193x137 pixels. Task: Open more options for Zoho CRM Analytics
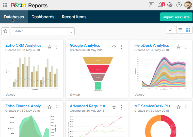click(x=57, y=47)
